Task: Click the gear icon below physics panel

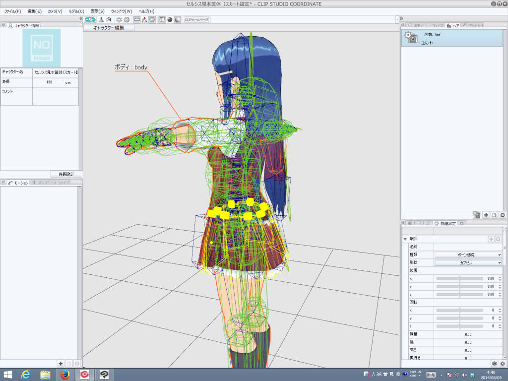Action: (494, 364)
